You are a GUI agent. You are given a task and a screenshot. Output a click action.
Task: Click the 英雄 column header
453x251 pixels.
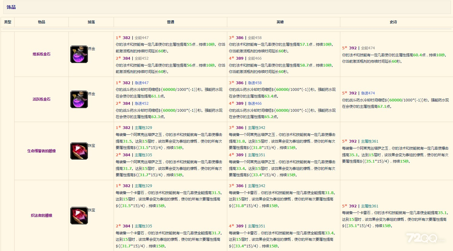click(x=280, y=22)
